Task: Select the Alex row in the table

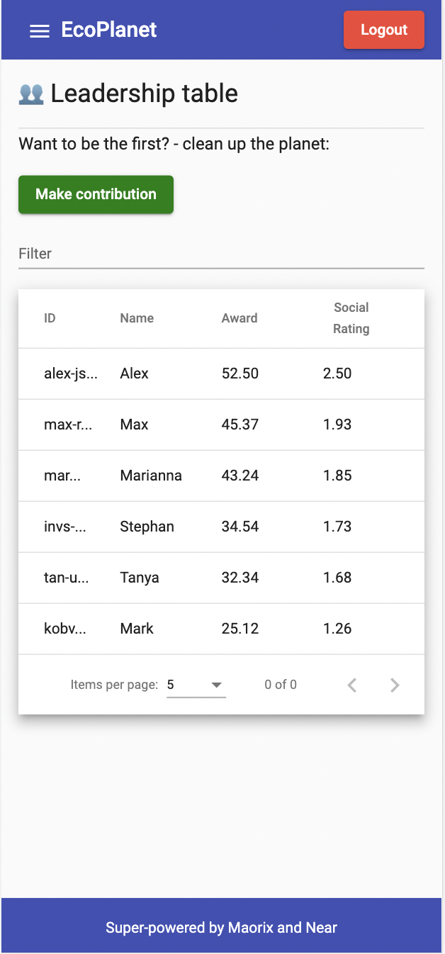Action: [221, 374]
